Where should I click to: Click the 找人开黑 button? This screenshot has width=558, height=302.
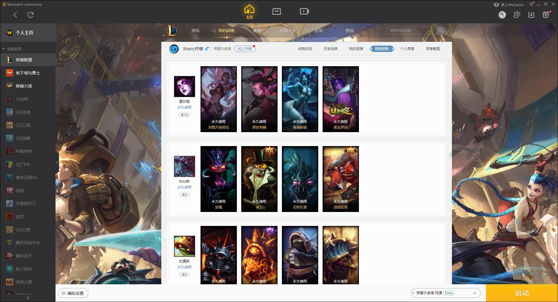[x=245, y=49]
